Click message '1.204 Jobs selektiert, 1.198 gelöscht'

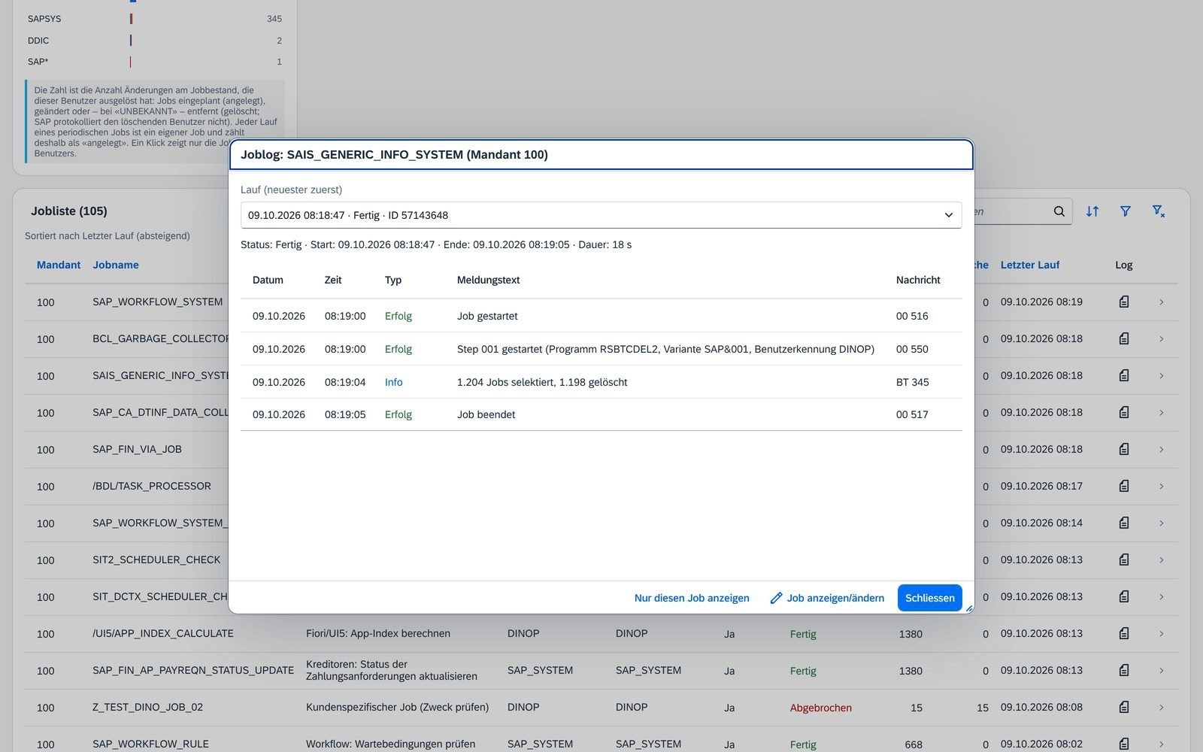[x=542, y=382]
